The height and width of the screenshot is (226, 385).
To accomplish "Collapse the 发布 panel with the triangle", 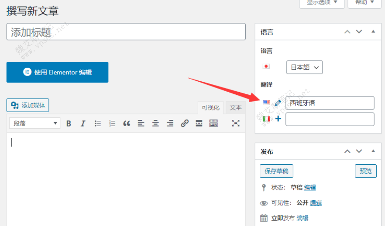I will coord(373,151).
